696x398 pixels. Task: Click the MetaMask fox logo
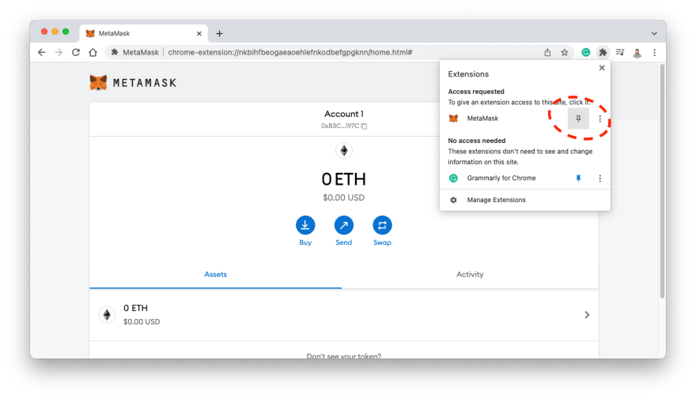point(98,82)
